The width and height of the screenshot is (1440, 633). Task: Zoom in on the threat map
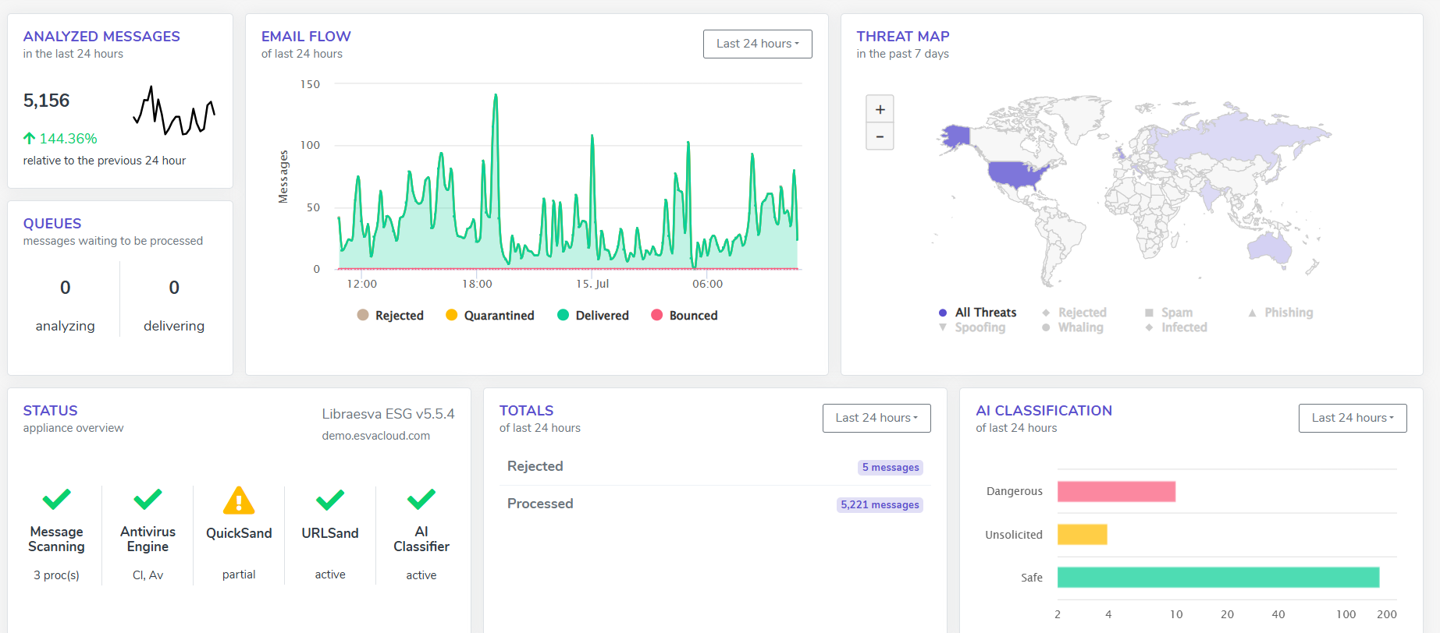[880, 109]
